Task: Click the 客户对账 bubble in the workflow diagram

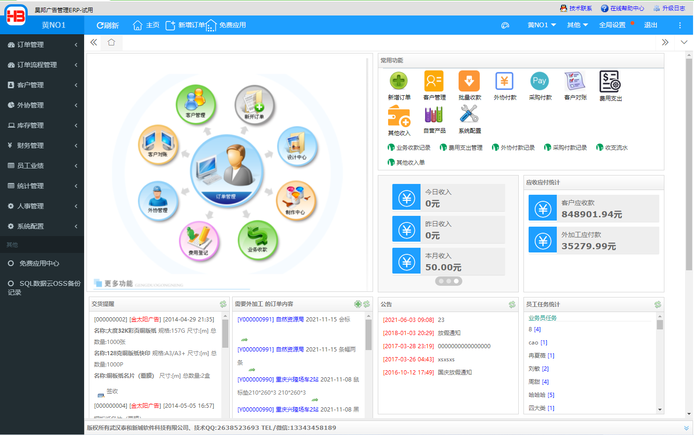Action: 158,145
